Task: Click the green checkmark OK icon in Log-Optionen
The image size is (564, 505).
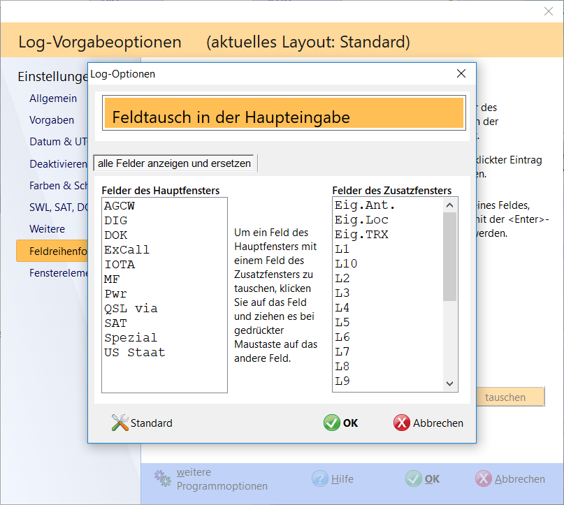Action: [332, 423]
